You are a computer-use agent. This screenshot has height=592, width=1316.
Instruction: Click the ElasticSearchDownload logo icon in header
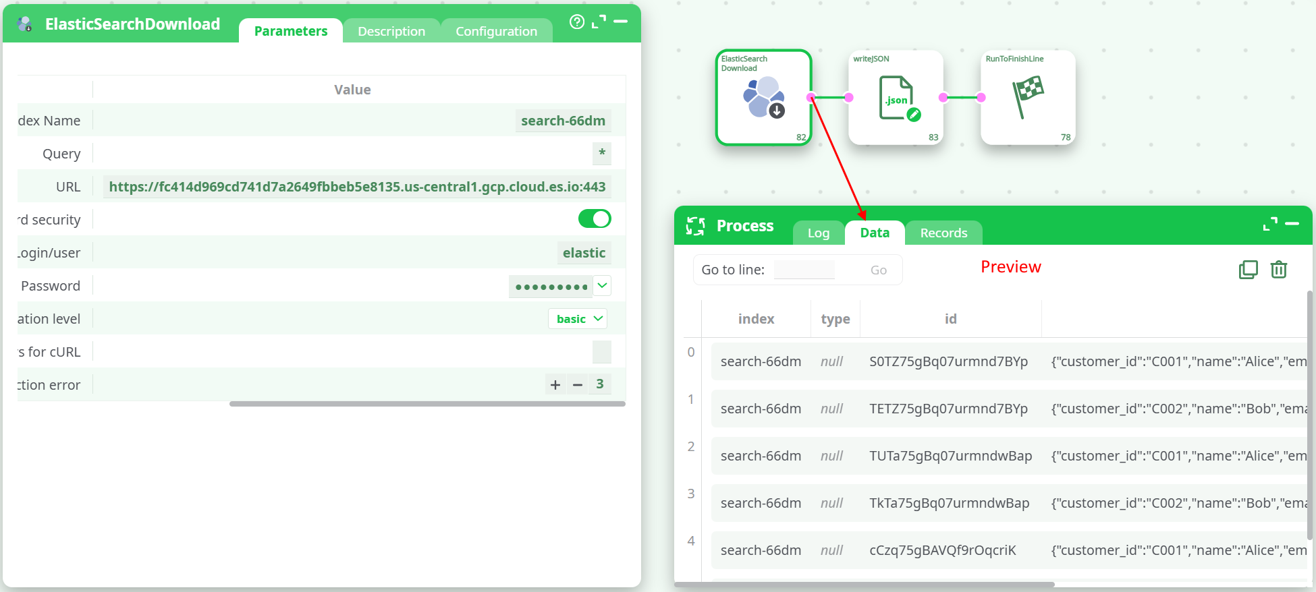25,24
